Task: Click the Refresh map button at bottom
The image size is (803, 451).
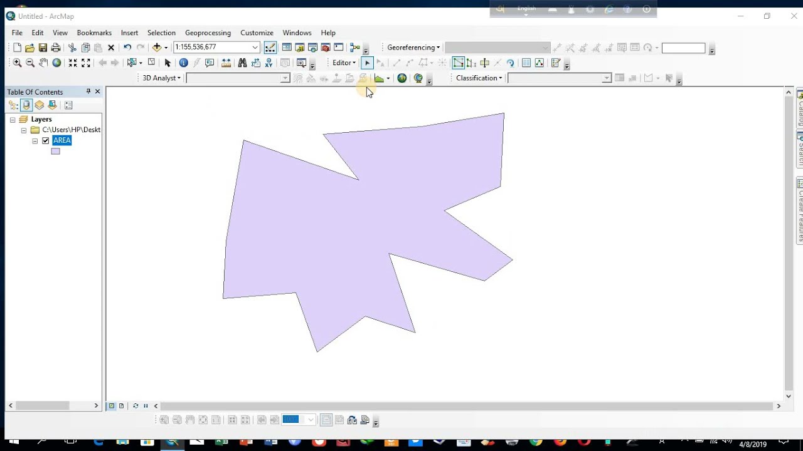Action: point(136,406)
